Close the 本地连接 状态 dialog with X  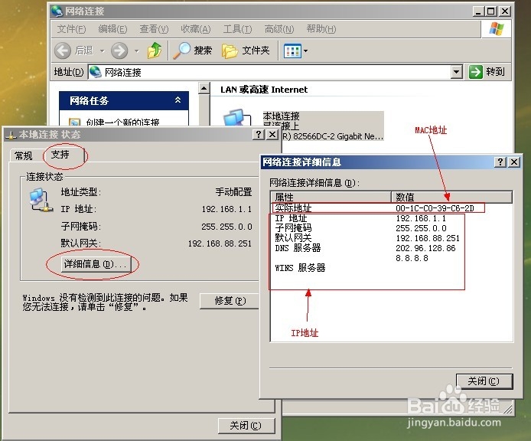(272, 135)
